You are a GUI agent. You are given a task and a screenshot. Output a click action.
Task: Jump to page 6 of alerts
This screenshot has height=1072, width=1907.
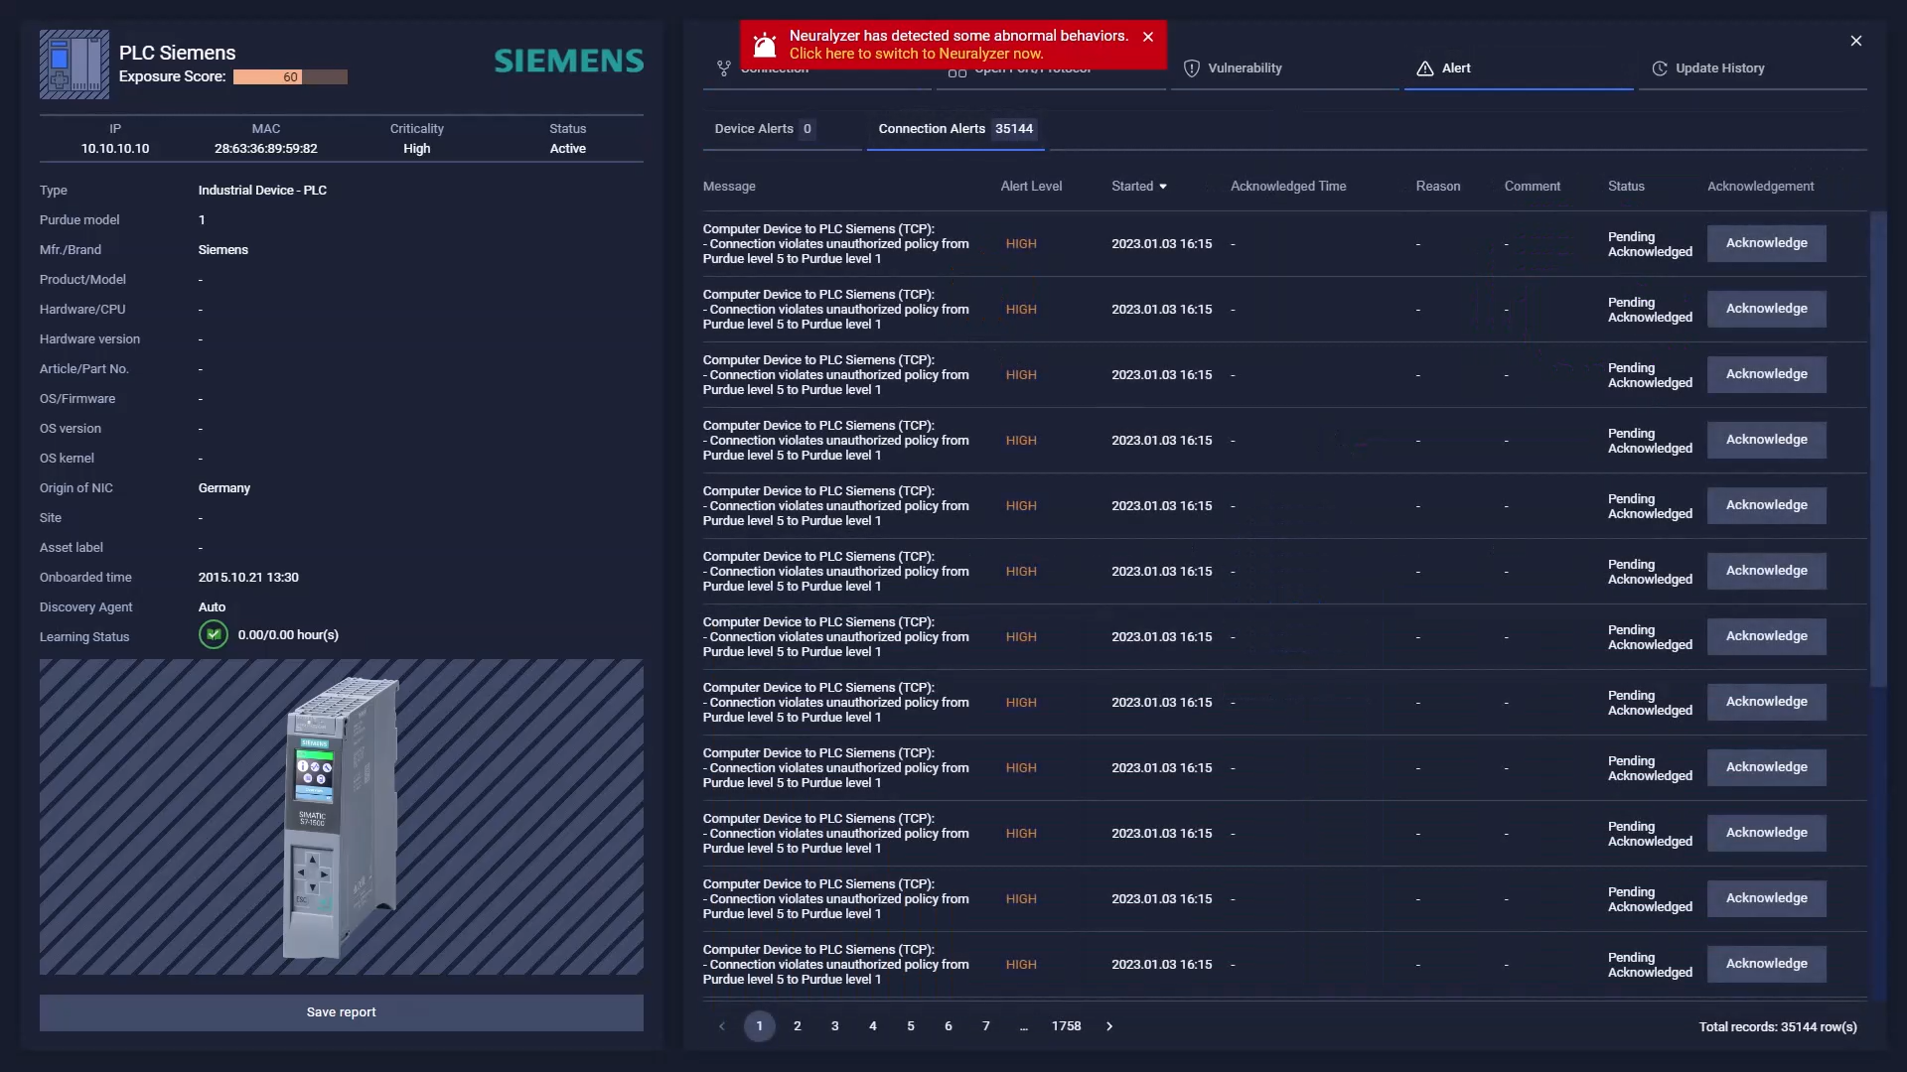[x=949, y=1026]
